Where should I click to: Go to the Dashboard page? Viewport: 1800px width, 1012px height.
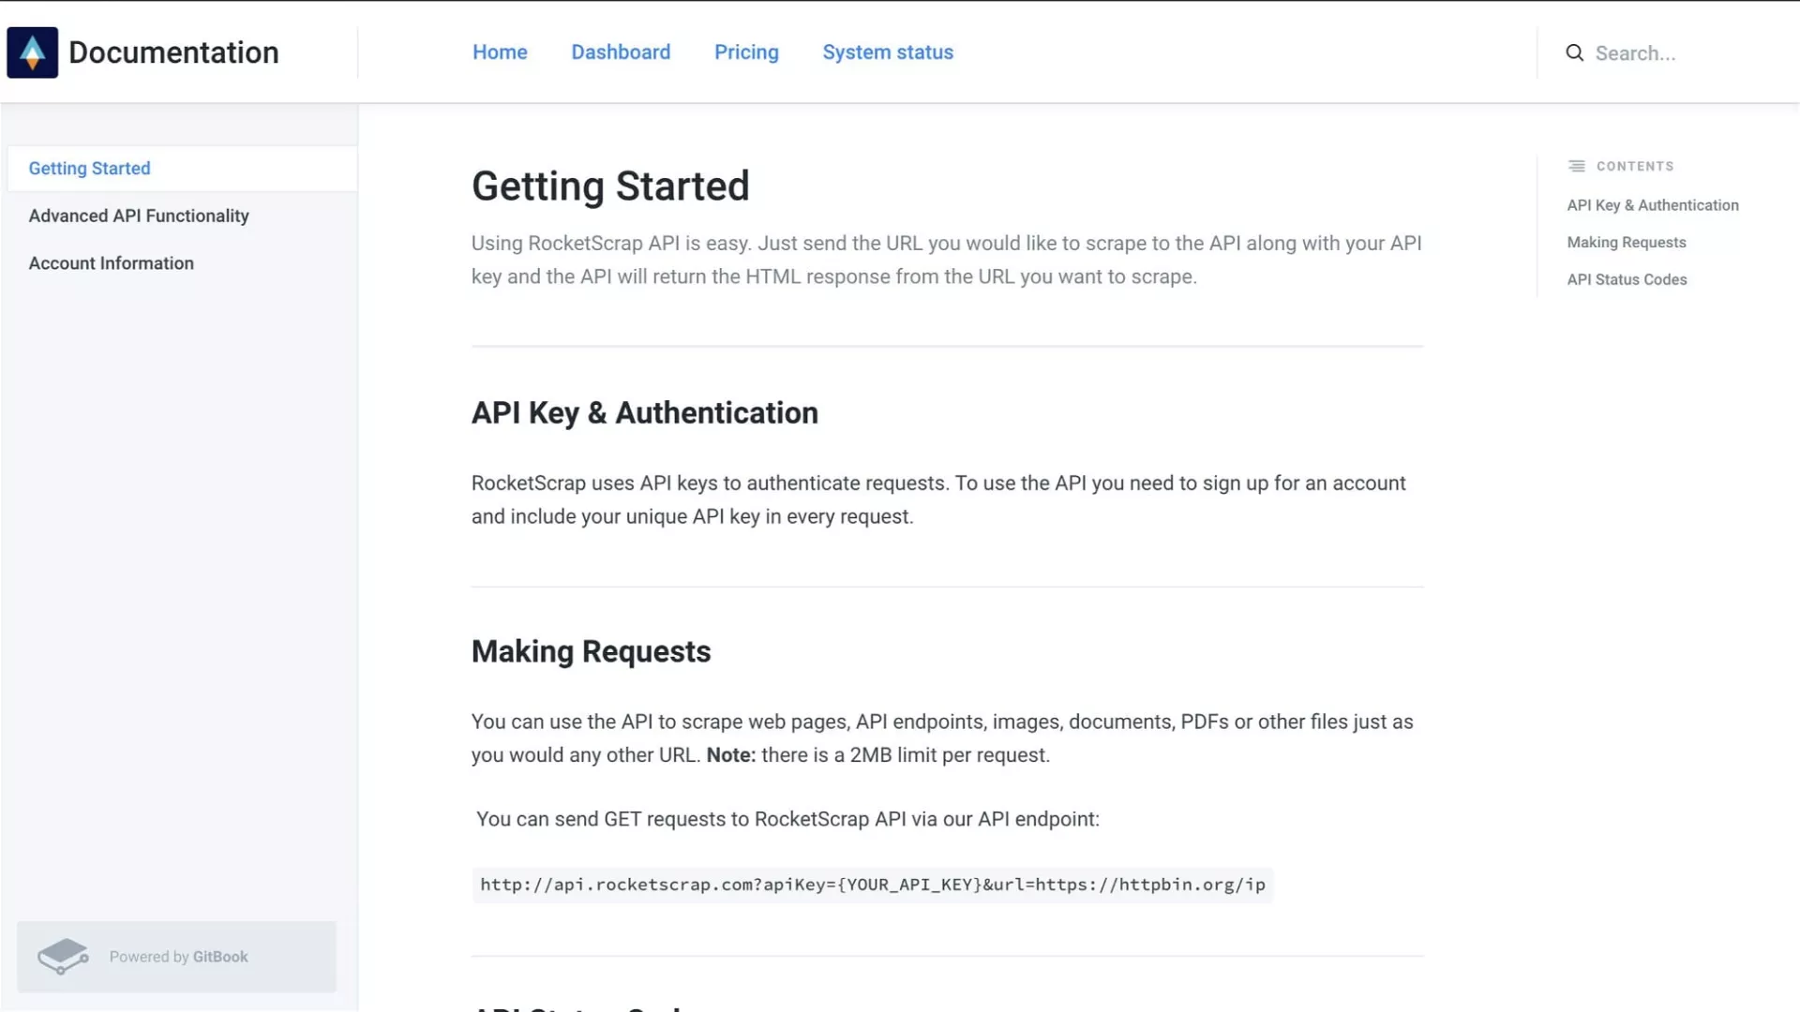coord(621,52)
